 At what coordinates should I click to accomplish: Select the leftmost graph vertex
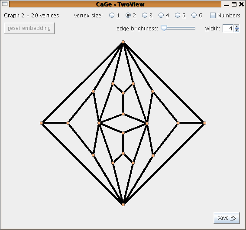click(x=42, y=123)
